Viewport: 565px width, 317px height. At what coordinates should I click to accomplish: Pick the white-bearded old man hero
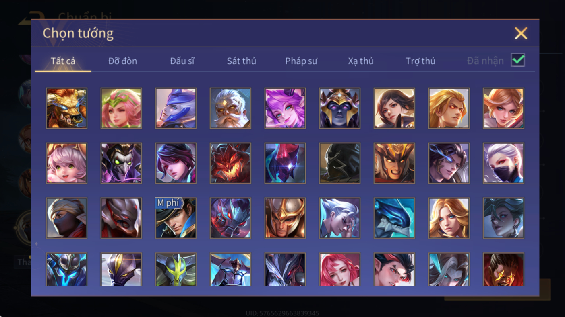click(230, 108)
